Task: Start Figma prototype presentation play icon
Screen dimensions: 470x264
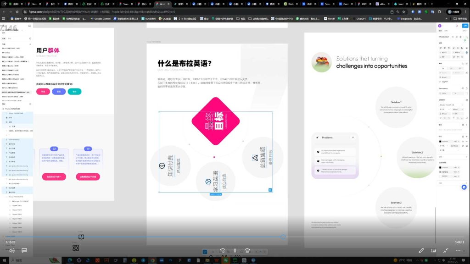Action: (x=457, y=26)
